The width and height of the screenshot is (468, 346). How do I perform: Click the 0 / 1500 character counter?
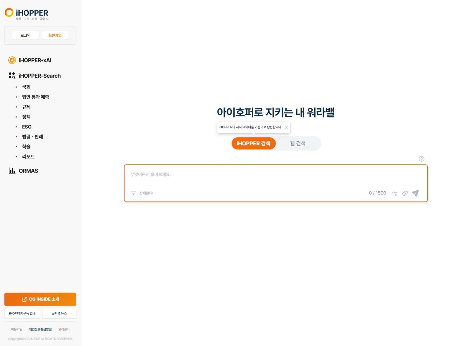tap(377, 193)
